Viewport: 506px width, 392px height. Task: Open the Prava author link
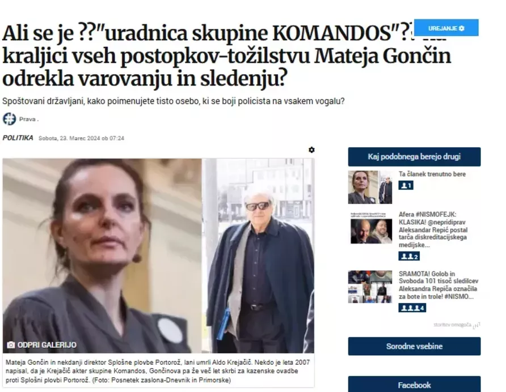tap(28, 120)
